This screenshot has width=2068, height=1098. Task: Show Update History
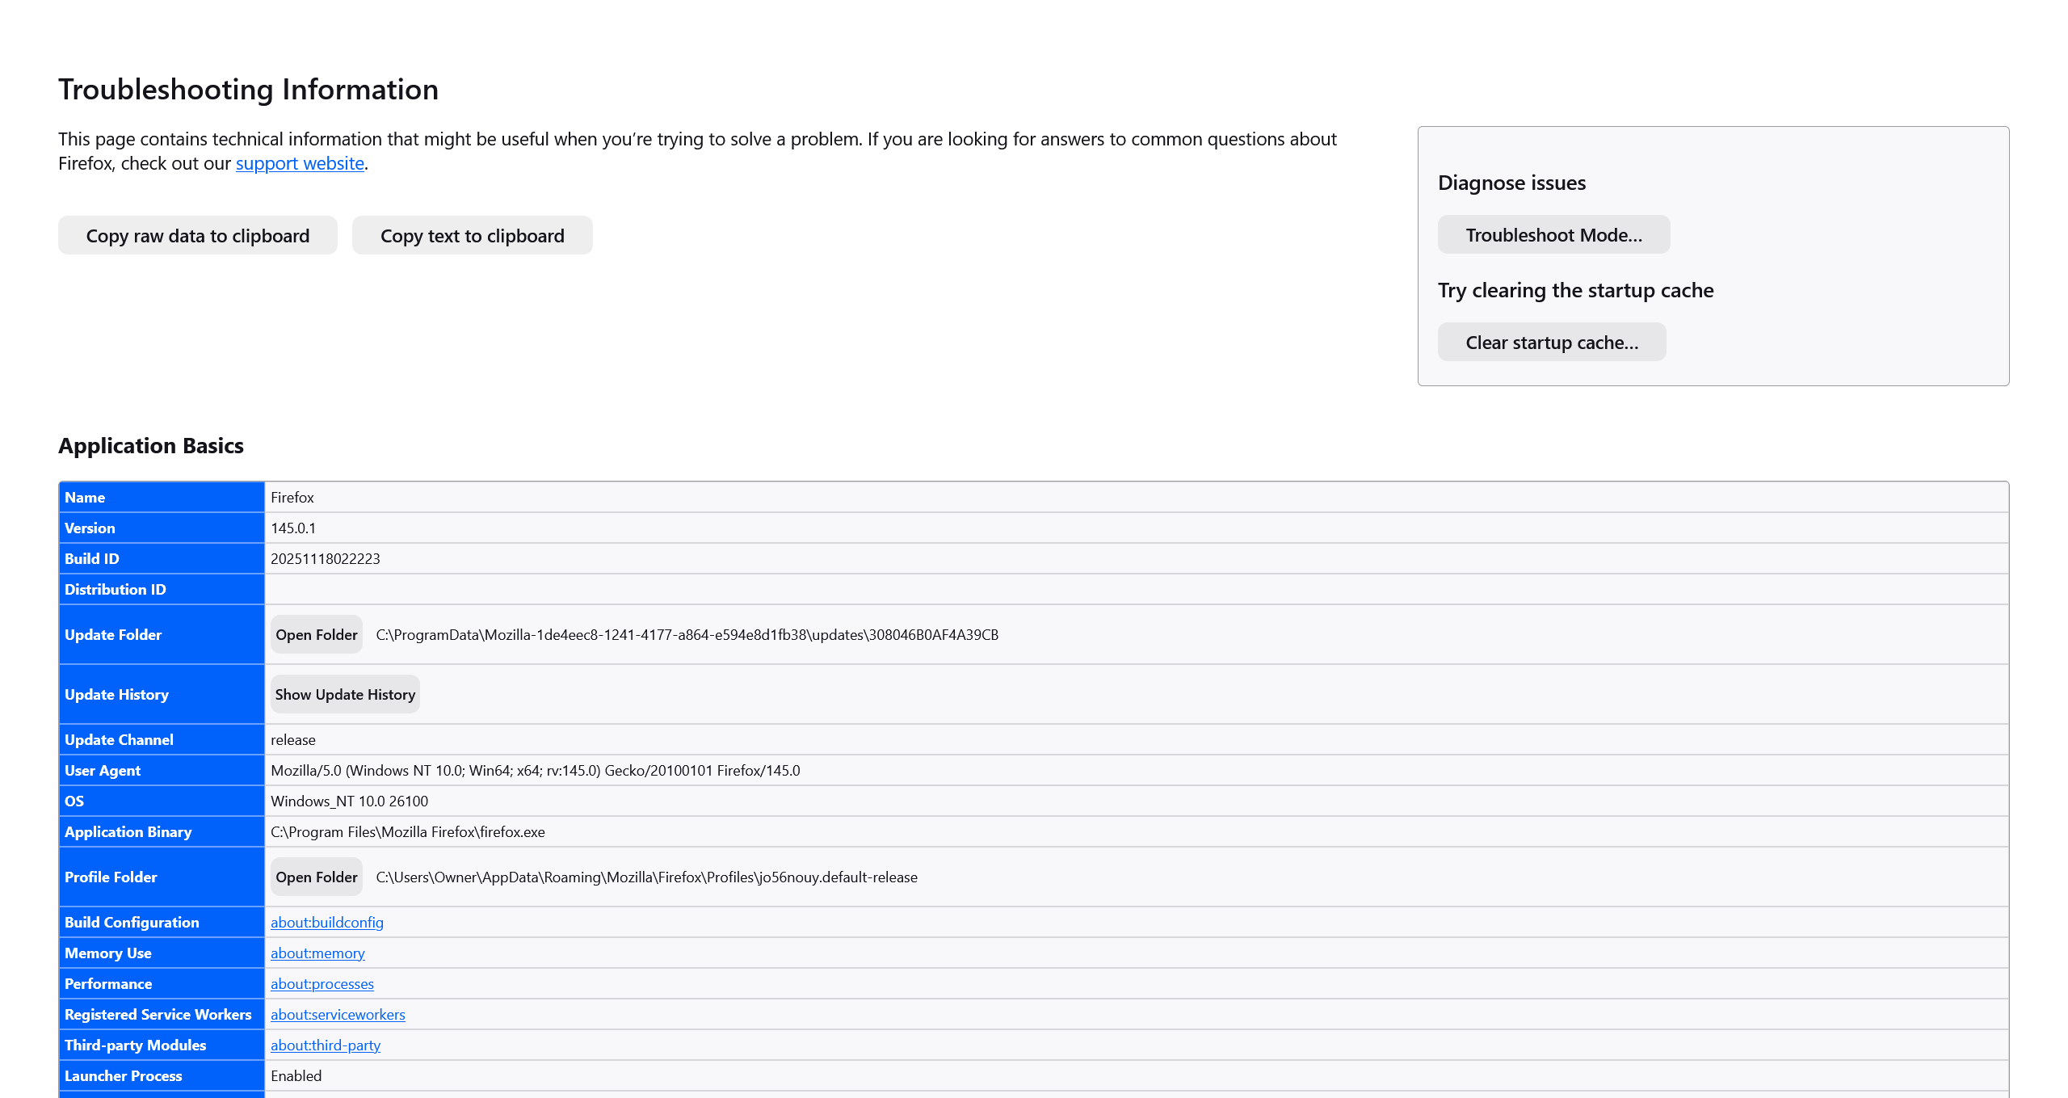tap(345, 695)
